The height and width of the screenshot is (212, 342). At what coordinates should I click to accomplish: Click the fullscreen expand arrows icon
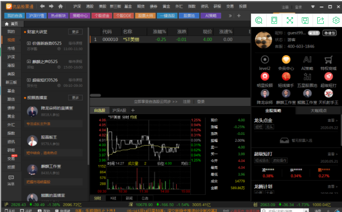point(289,21)
